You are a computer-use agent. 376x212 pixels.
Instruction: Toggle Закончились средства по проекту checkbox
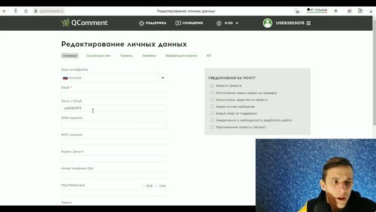211,100
